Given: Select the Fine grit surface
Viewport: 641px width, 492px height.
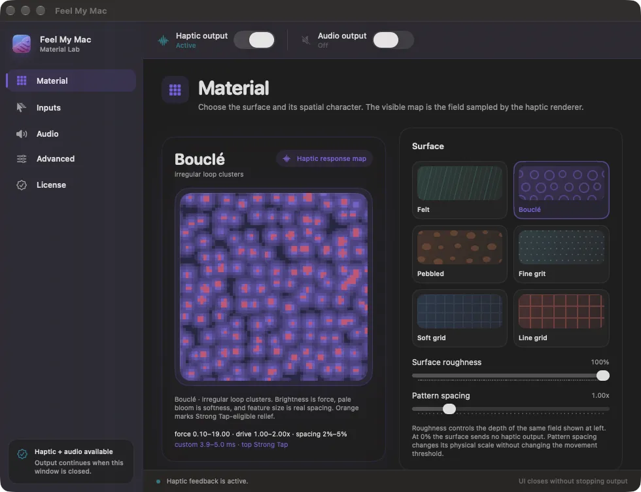Looking at the screenshot, I should (561, 254).
